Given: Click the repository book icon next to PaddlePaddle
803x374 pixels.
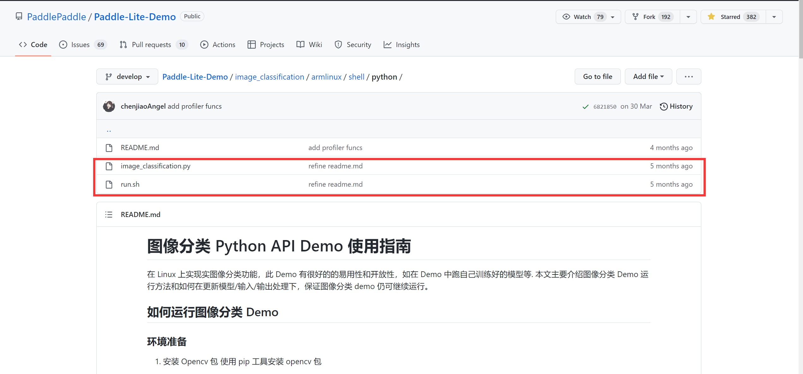Looking at the screenshot, I should coord(19,16).
